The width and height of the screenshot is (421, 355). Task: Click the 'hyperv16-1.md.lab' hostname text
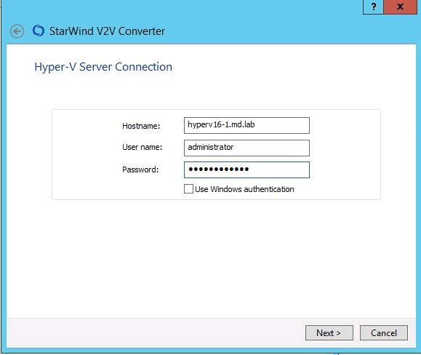[221, 125]
